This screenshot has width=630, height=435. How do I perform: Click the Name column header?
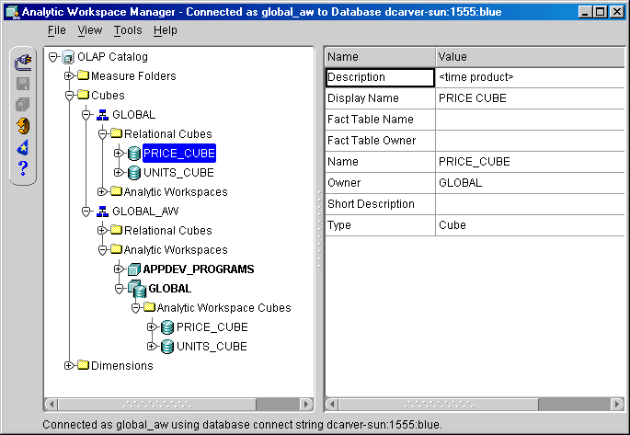(380, 57)
